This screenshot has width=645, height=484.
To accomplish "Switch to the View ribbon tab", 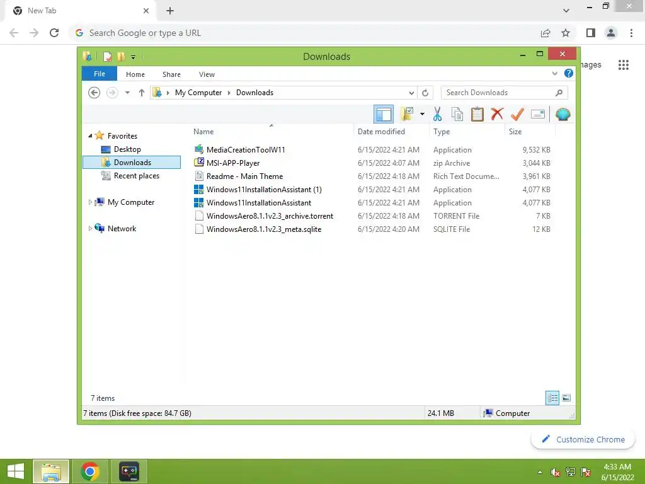I will pyautogui.click(x=207, y=74).
